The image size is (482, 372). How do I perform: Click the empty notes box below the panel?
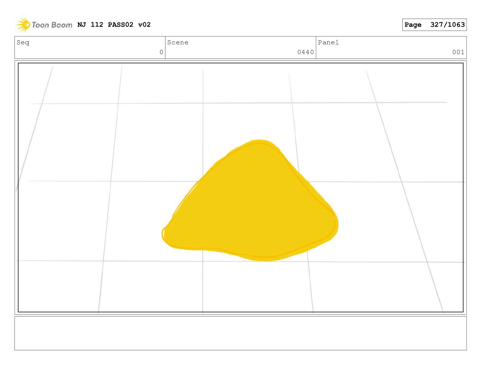tap(240, 333)
